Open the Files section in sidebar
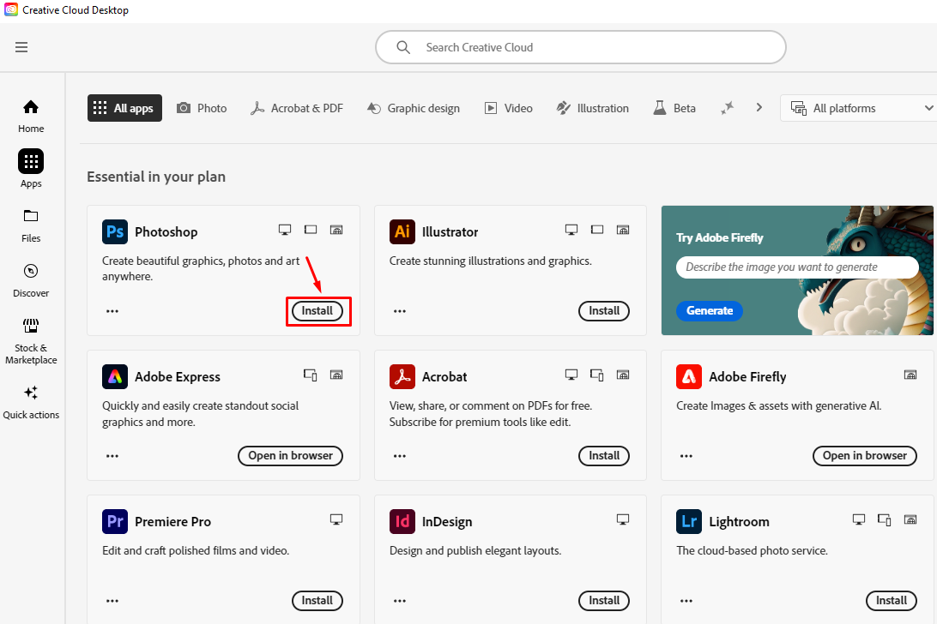 (31, 225)
